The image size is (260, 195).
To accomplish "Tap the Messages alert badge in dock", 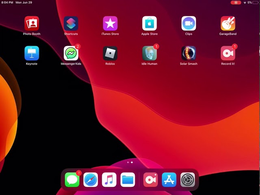I will (79, 173).
